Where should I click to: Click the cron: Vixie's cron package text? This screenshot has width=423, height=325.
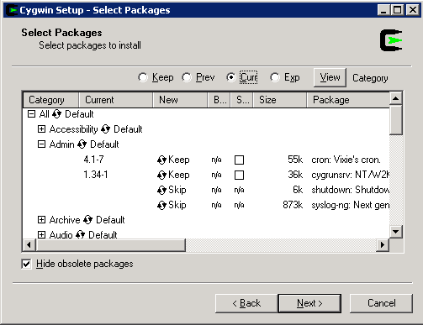click(346, 160)
